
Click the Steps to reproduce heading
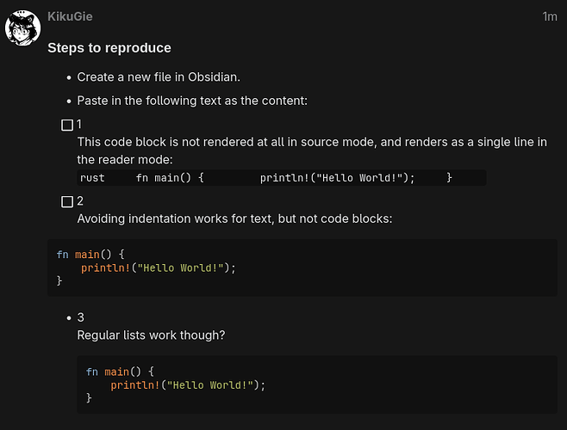tap(109, 48)
